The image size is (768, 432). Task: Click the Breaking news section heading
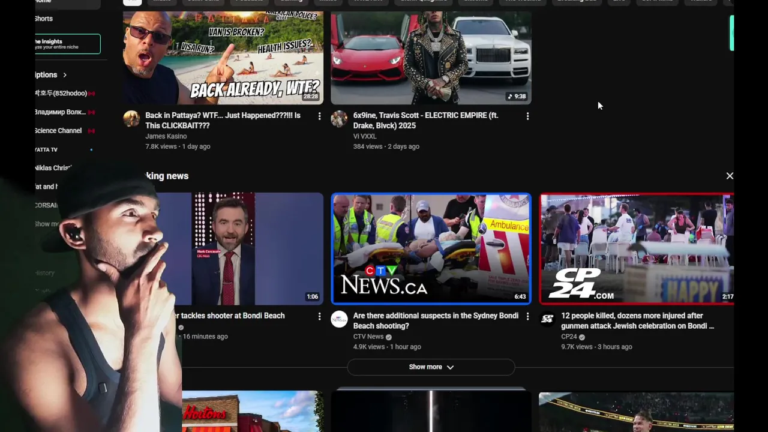pos(167,176)
